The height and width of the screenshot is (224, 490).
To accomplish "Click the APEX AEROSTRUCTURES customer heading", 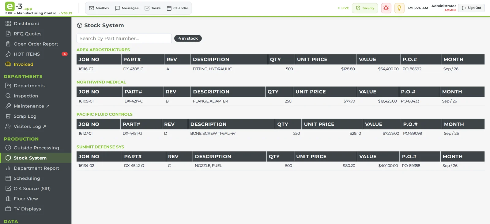I will pos(103,50).
